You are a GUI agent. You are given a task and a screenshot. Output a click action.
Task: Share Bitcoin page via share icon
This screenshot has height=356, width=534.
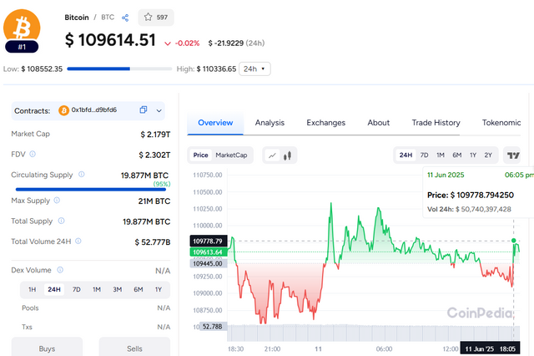click(125, 18)
